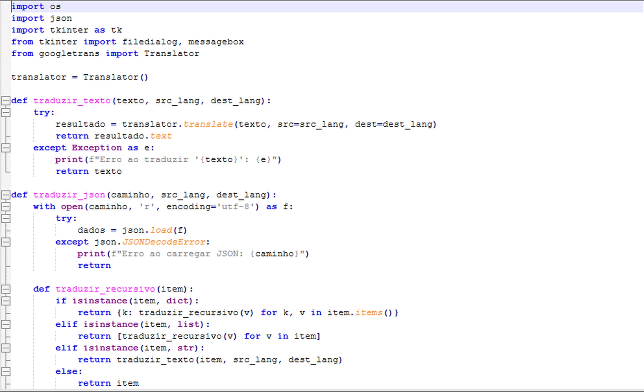
Task: Collapse the 'except json.JSONDecodeError' block
Action: (x=5, y=242)
